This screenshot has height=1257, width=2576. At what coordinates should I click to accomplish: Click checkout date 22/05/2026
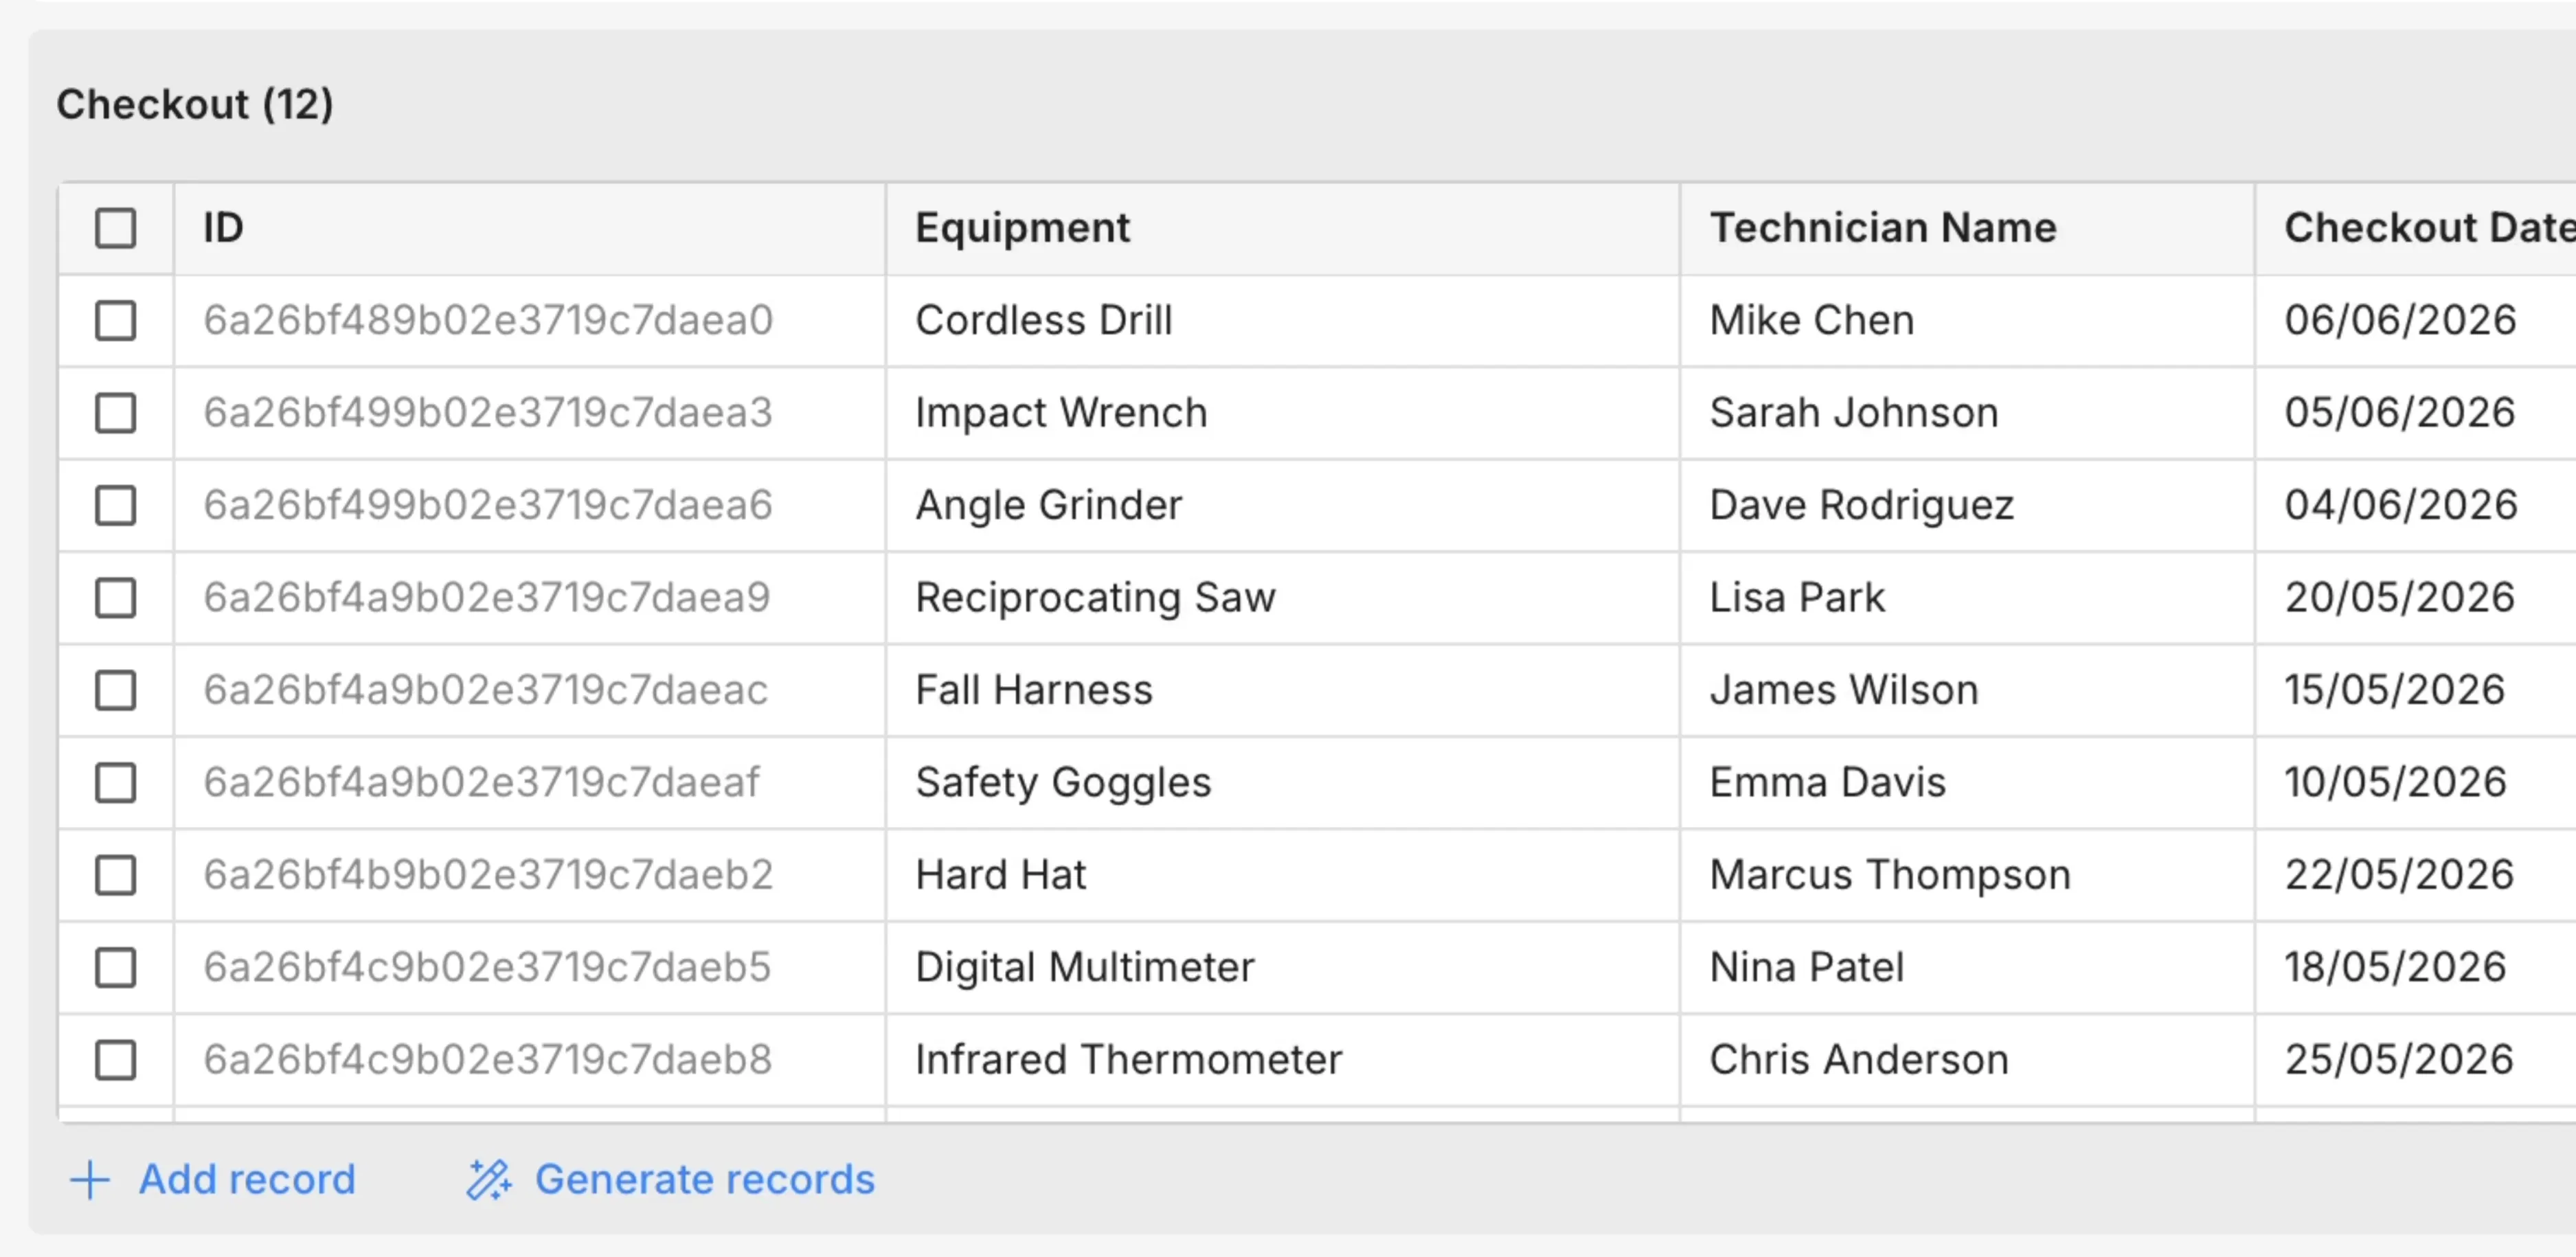(2399, 875)
